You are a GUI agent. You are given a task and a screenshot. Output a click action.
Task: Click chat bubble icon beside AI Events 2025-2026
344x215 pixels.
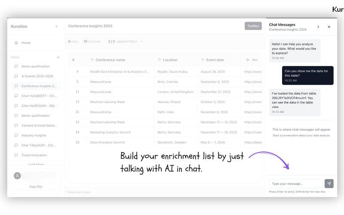click(16, 76)
